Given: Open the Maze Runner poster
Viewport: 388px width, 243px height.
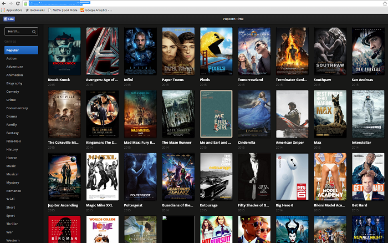Looking at the screenshot, I should tap(178, 114).
